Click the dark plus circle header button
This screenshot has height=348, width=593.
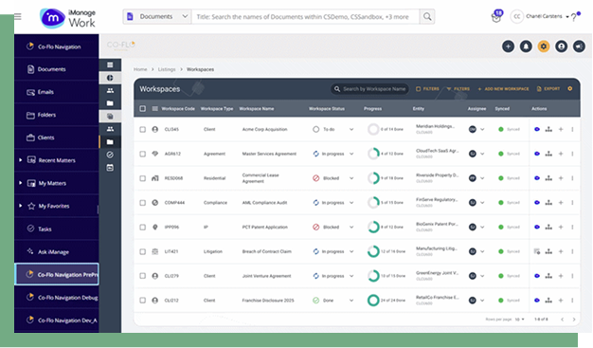(x=508, y=46)
